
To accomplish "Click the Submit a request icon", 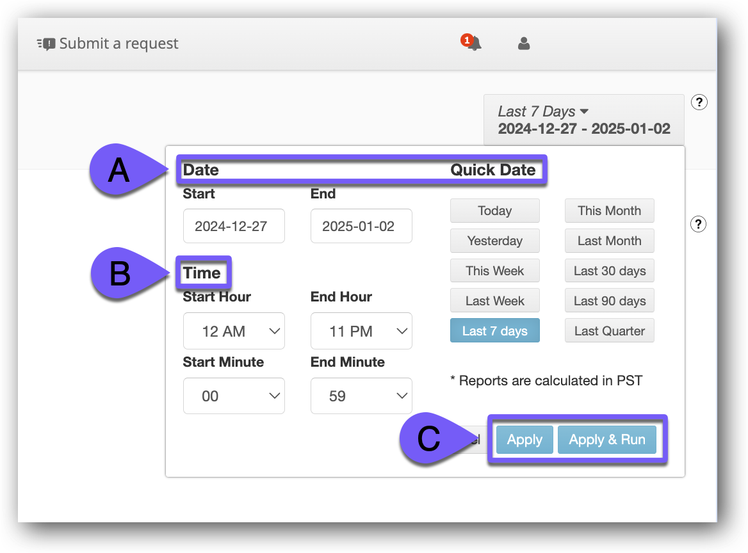I will (x=46, y=44).
